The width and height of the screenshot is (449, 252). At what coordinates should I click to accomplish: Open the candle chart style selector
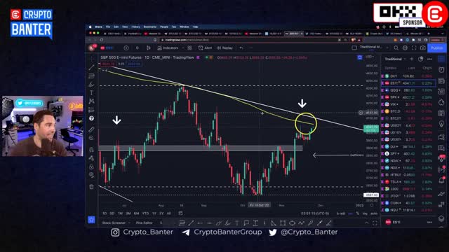(148, 48)
